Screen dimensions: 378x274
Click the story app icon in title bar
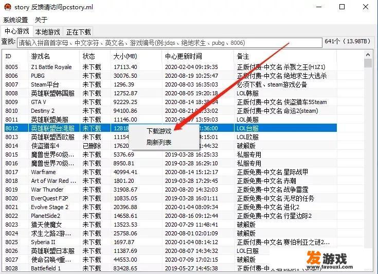[x=8, y=7]
